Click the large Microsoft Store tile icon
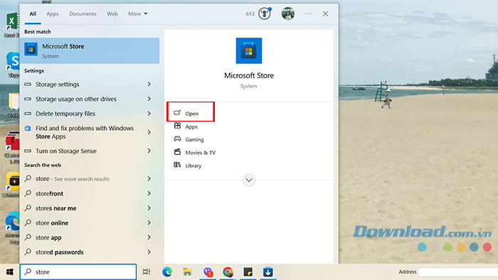 (x=249, y=50)
